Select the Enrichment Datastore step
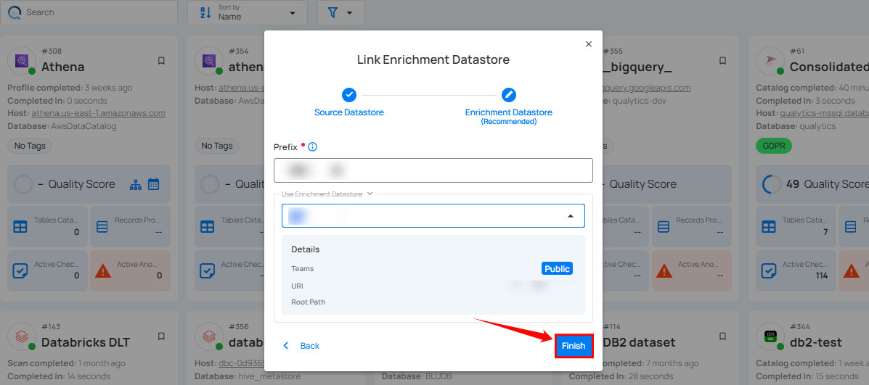The height and width of the screenshot is (385, 869). tap(508, 95)
